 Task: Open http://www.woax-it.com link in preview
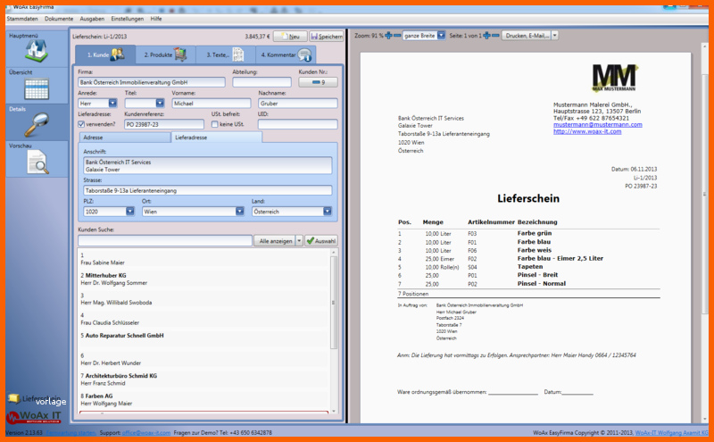click(x=587, y=131)
